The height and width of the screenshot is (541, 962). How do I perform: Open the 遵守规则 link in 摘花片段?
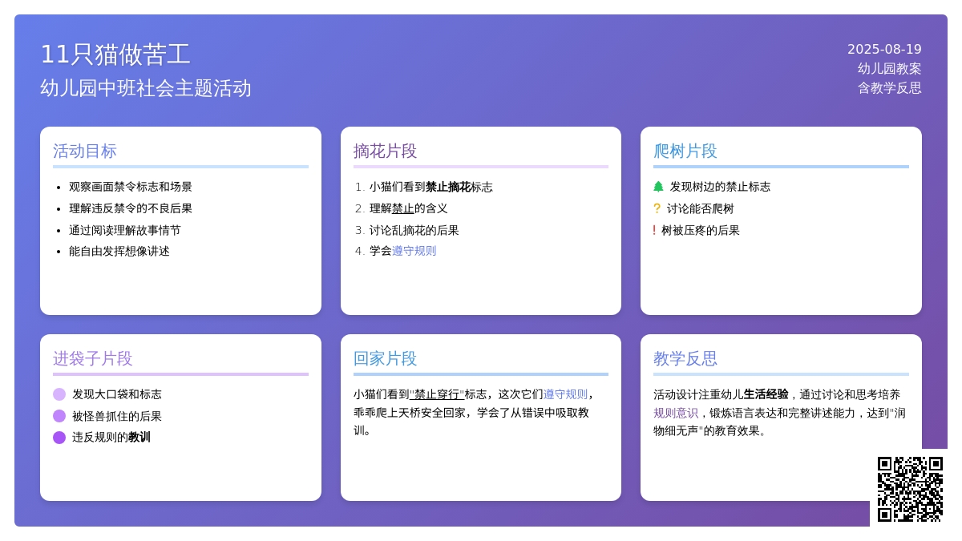[414, 251]
